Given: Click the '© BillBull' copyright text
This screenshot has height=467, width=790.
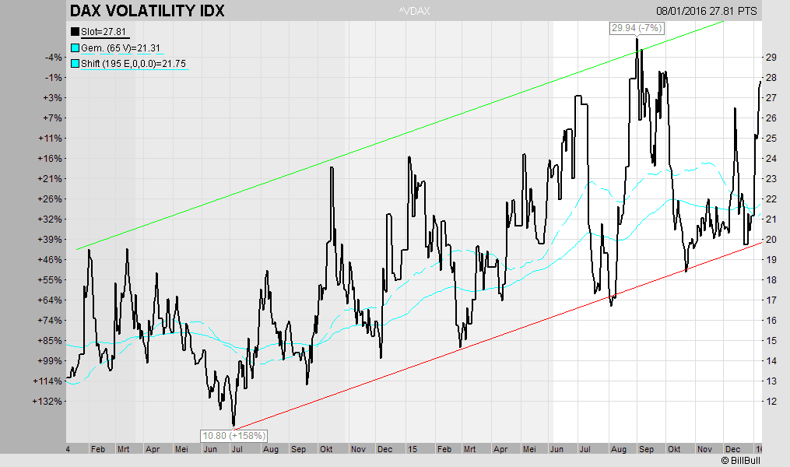Looking at the screenshot, I should coord(740,461).
